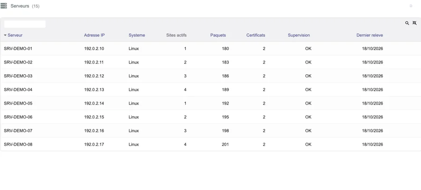The image size is (421, 190).
Task: Sort by Supervision column header
Action: click(299, 35)
